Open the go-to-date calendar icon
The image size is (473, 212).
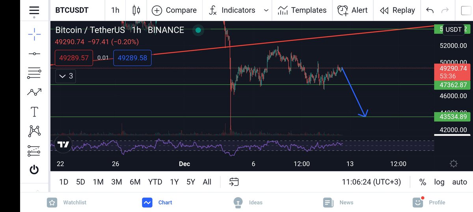(x=234, y=182)
